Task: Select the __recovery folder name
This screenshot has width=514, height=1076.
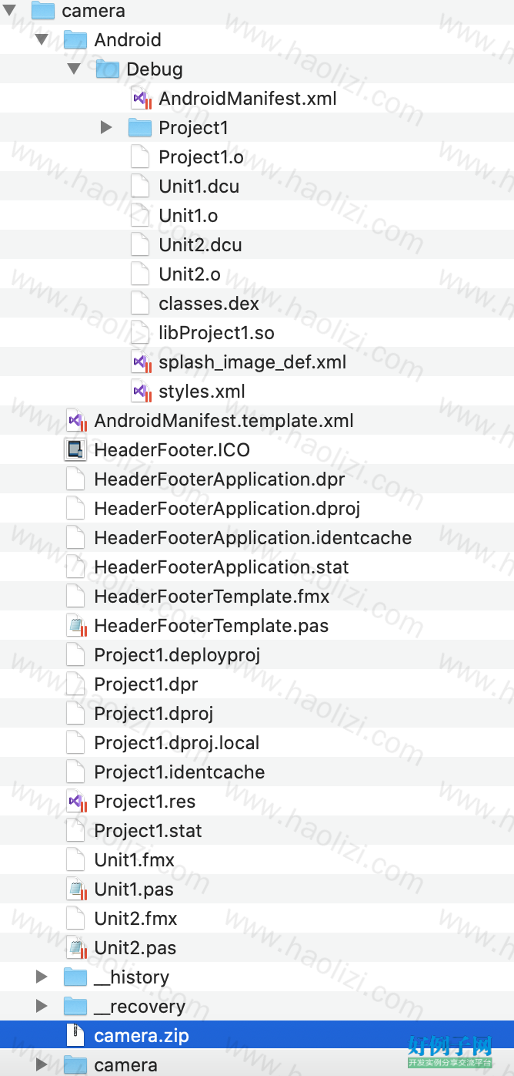Action: coord(139,1007)
